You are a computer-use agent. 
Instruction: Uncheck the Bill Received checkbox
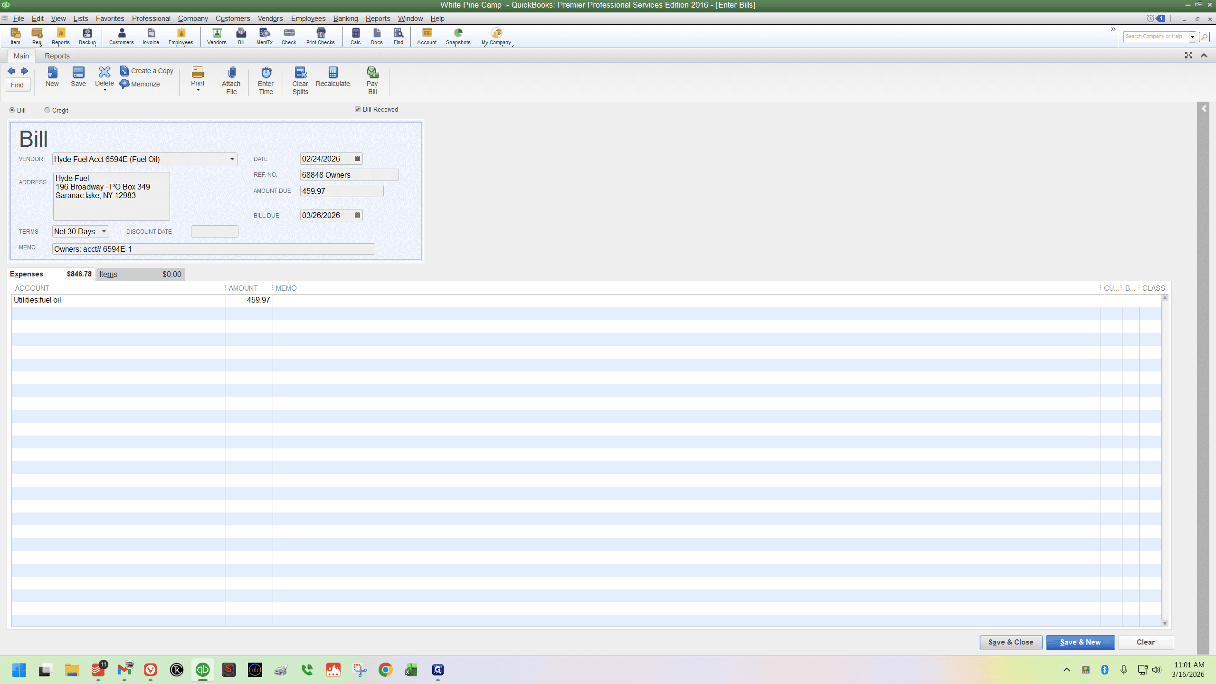[x=358, y=109]
